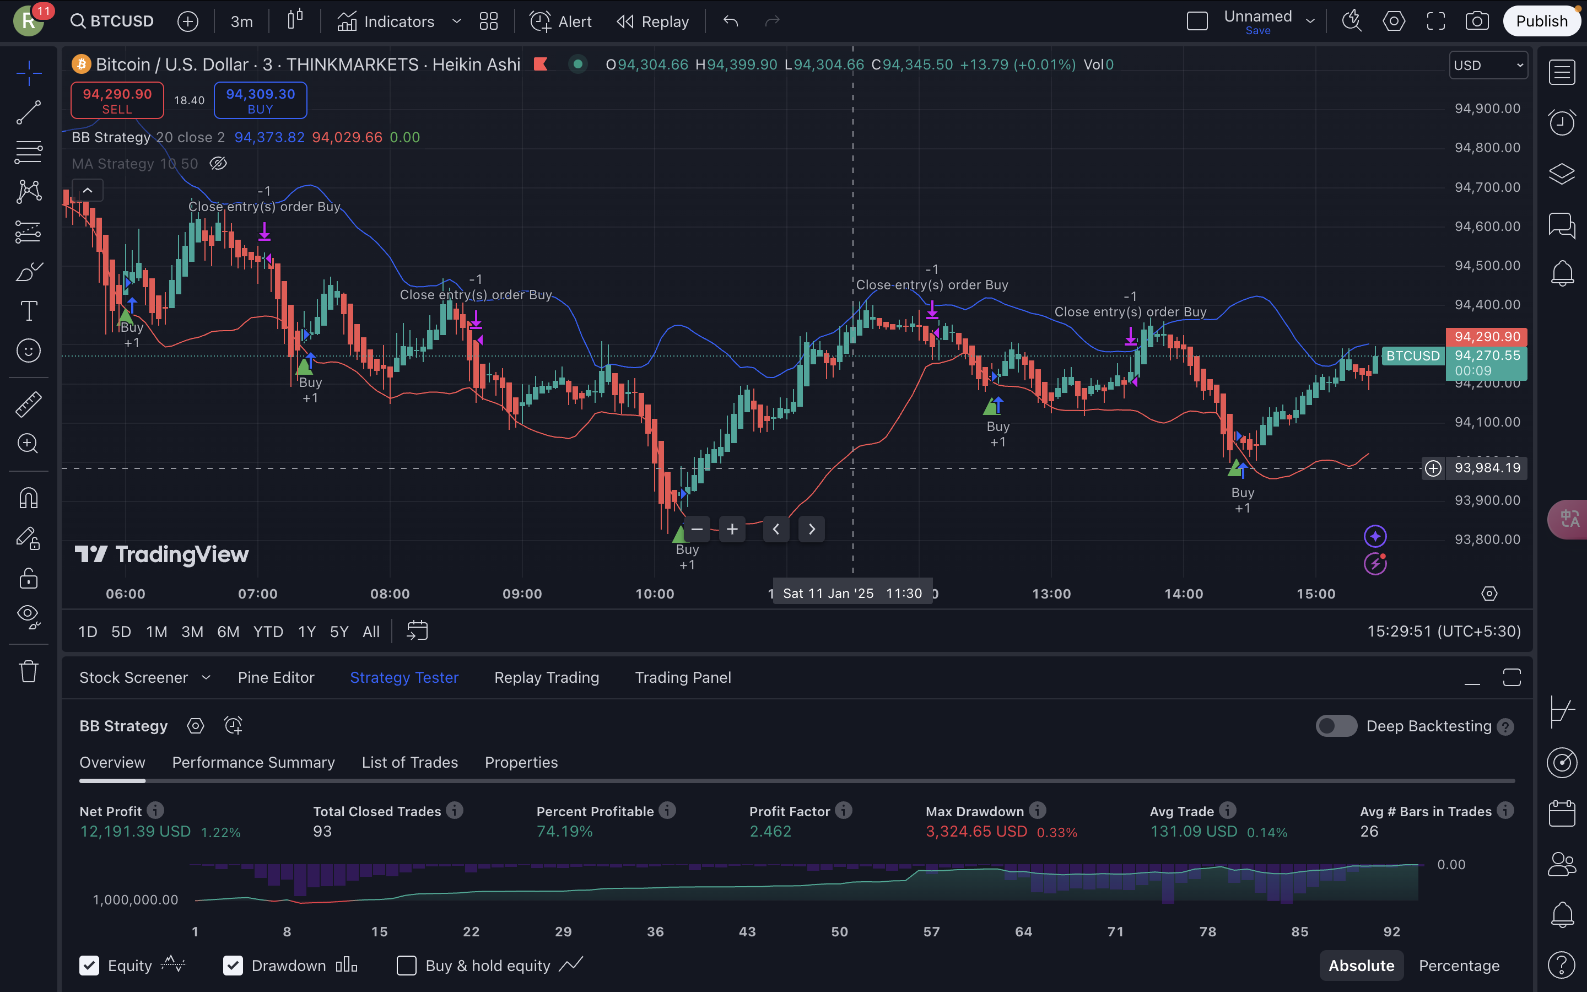The width and height of the screenshot is (1587, 992).
Task: Click the 94,309.30 BUY button
Action: point(260,100)
